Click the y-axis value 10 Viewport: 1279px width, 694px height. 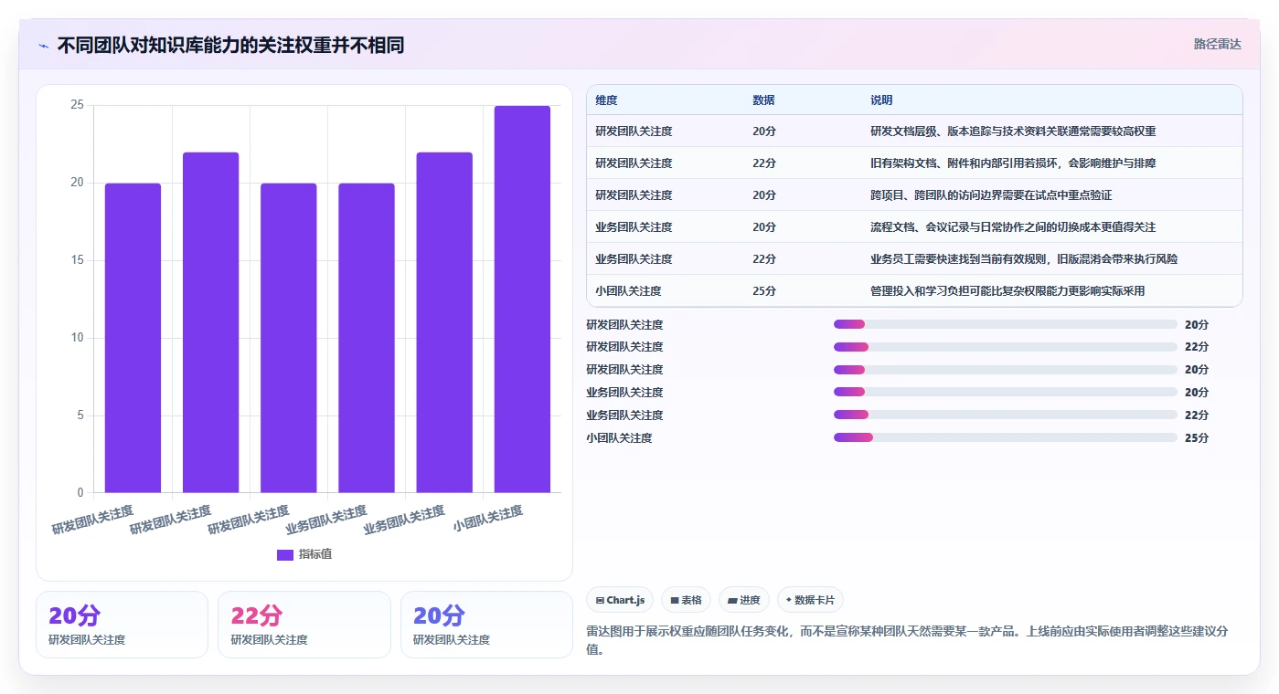coord(77,338)
